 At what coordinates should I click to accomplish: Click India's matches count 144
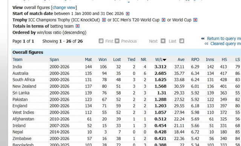(88, 67)
